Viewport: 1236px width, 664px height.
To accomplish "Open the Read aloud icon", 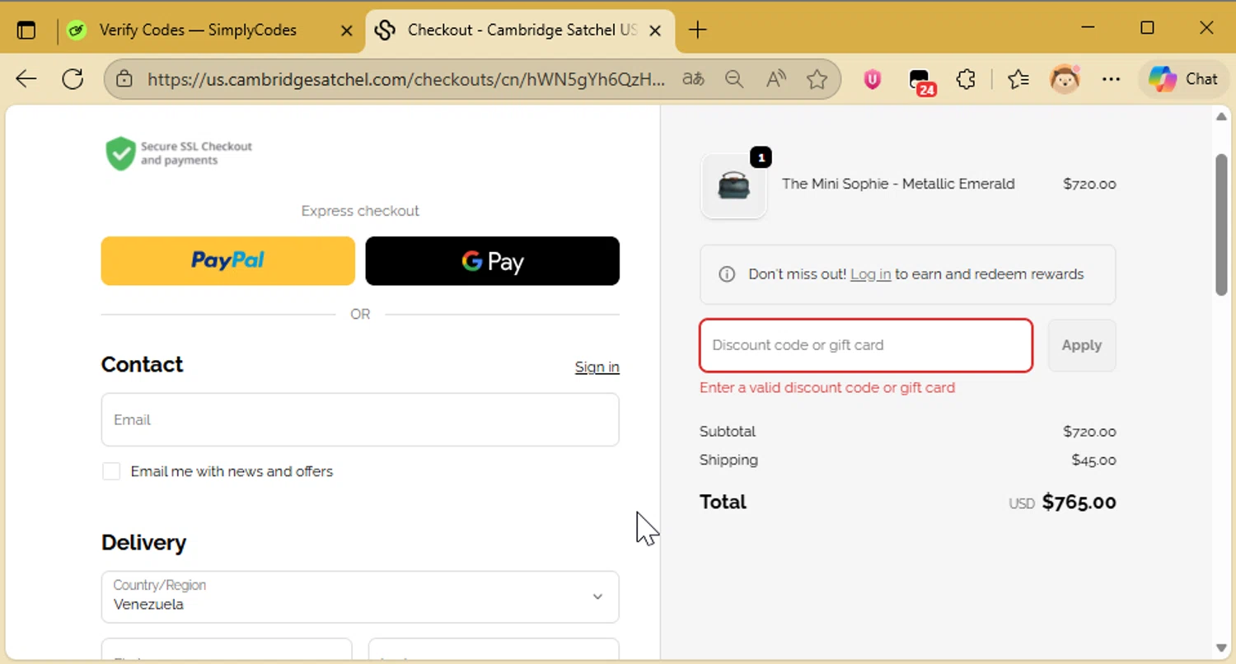I will click(x=776, y=79).
